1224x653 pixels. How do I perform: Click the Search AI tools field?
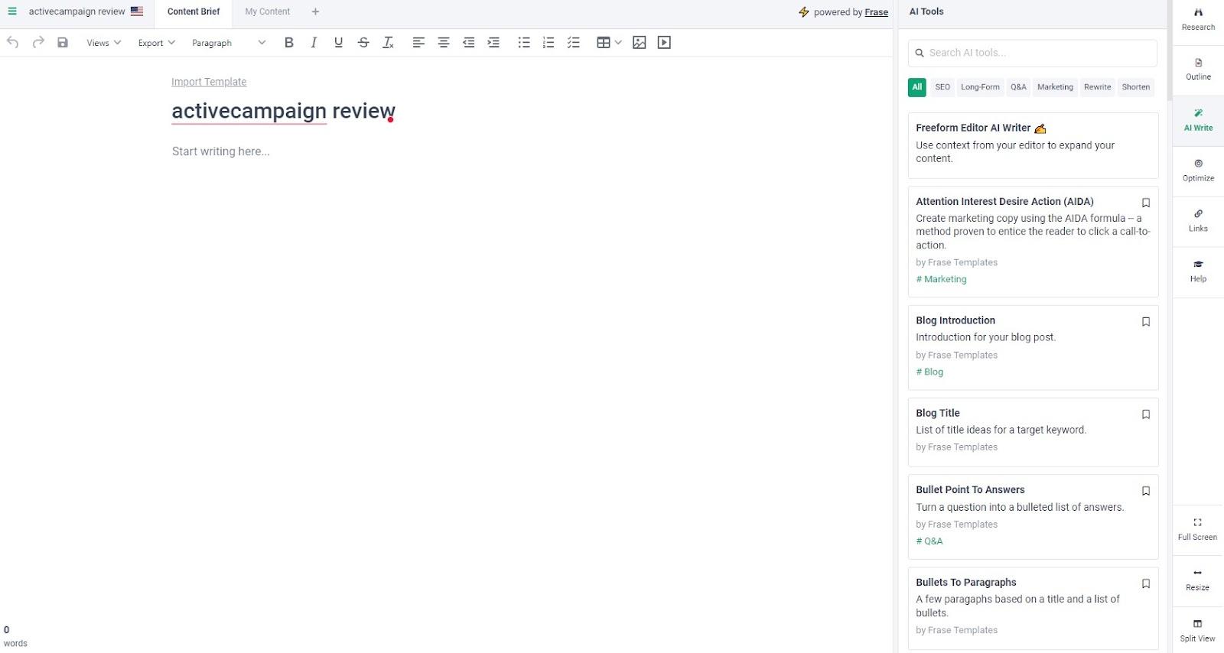tap(1033, 53)
